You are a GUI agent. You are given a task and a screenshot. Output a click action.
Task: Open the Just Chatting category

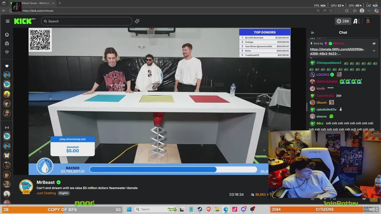[x=46, y=193]
